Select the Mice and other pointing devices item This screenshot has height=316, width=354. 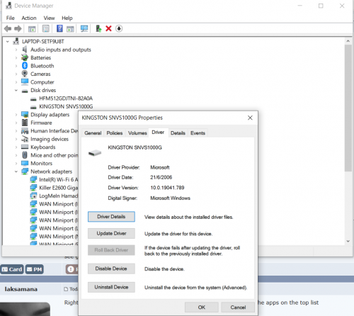(x=55, y=155)
